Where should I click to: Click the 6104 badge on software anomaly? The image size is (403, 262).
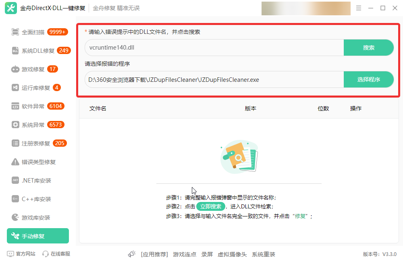(56, 106)
